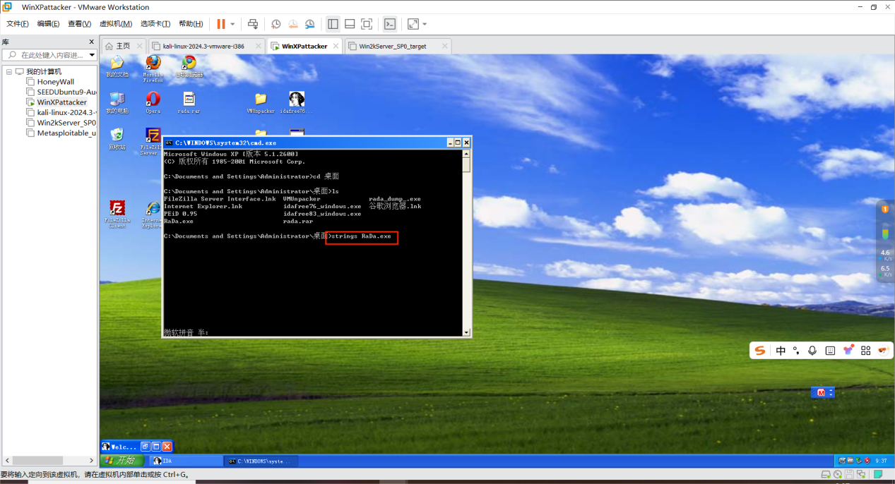Image resolution: width=895 pixels, height=484 pixels.
Task: Open the 帮助(H) menu
Action: (191, 24)
